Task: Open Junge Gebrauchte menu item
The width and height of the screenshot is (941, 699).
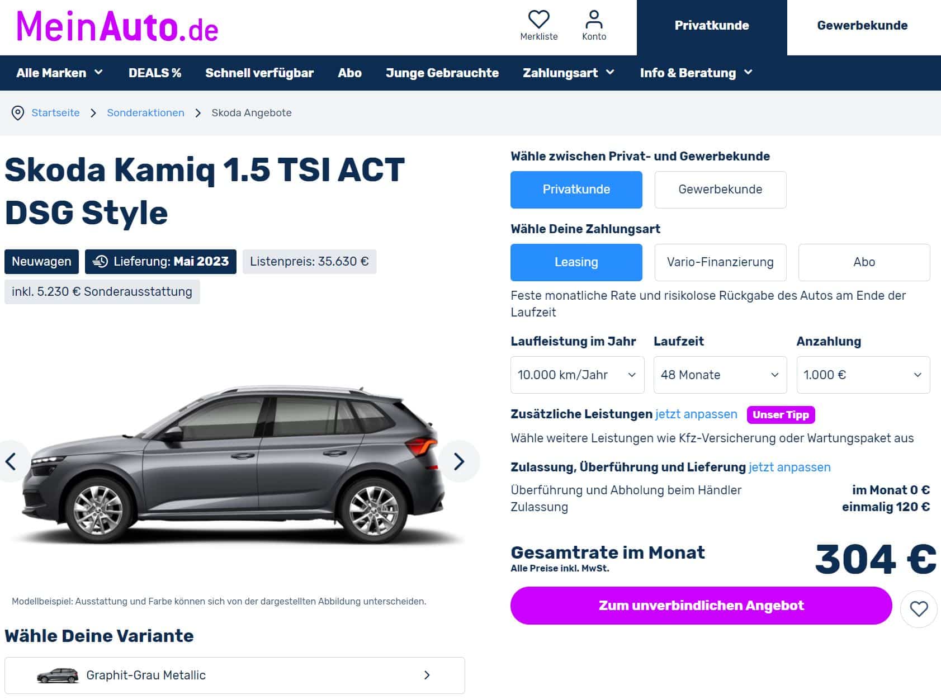Action: [x=442, y=73]
